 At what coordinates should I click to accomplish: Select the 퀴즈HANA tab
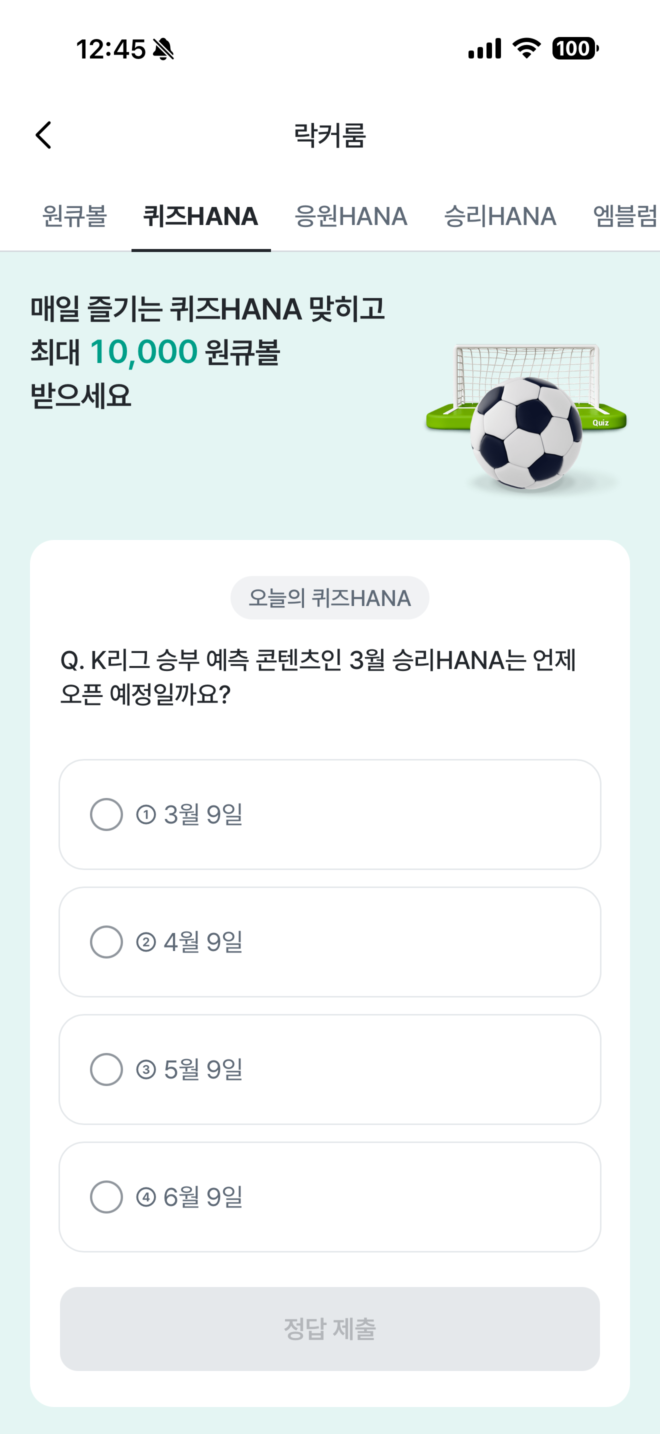pyautogui.click(x=201, y=216)
